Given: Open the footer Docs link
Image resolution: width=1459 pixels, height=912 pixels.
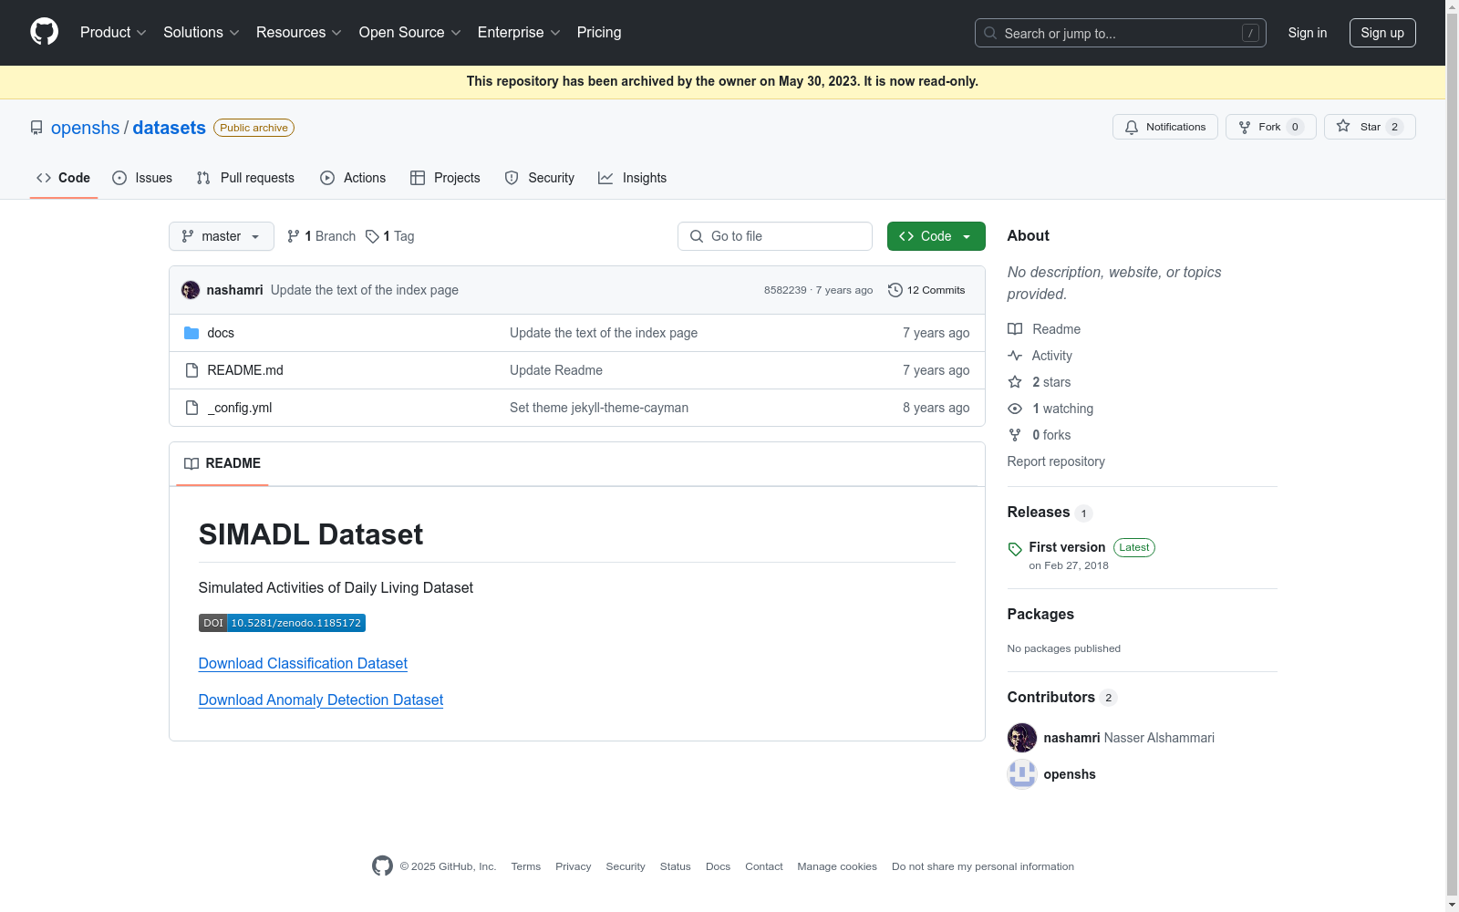Looking at the screenshot, I should click(719, 866).
